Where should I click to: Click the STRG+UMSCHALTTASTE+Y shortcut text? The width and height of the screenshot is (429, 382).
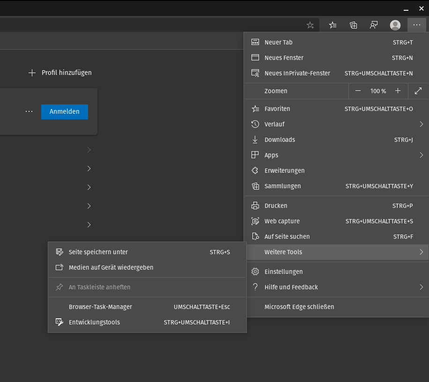click(379, 186)
